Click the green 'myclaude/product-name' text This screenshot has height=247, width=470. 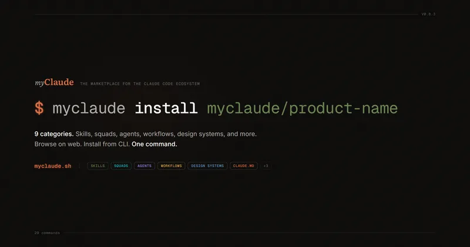303,109
